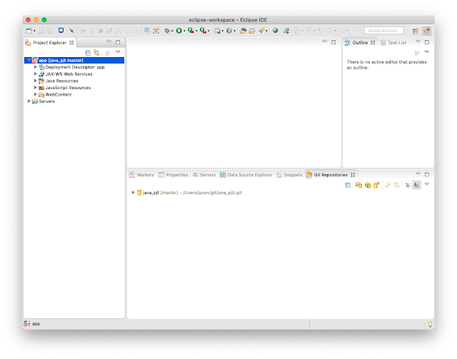Click inside the Quick Access field
This screenshot has width=457, height=359.
pos(384,30)
